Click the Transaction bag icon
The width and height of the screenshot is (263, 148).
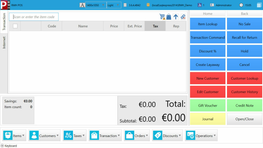pos(94,135)
